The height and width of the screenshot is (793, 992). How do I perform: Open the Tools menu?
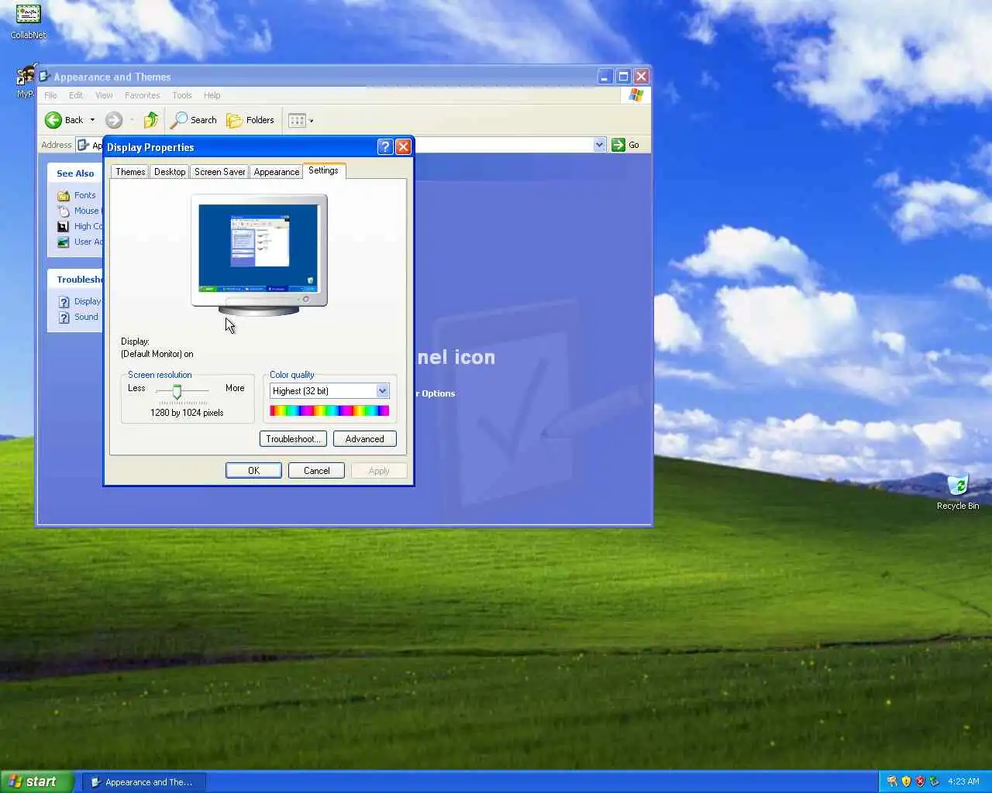(x=182, y=95)
